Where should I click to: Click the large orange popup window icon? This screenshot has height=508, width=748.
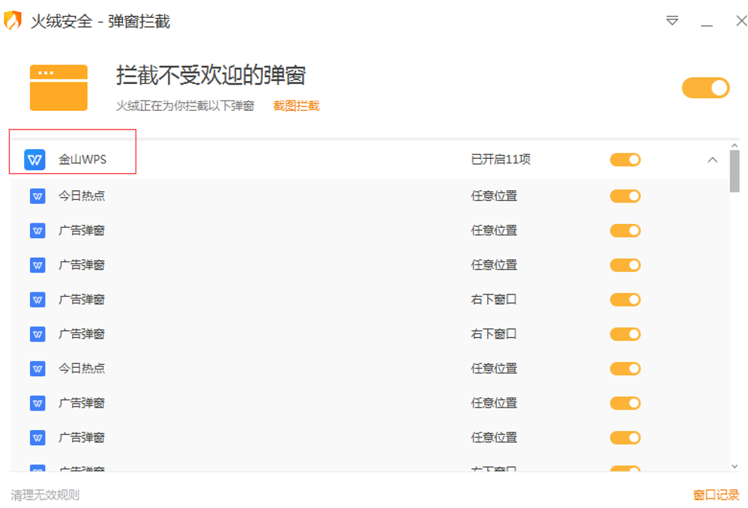[x=58, y=88]
